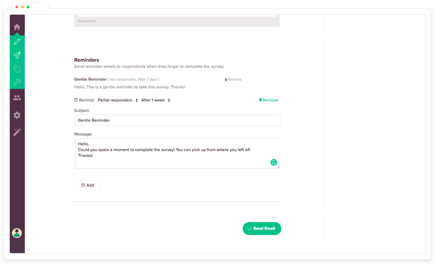Image resolution: width=435 pixels, height=265 pixels.
Task: Select the magic wand icon in sidebar
Action: tap(17, 132)
